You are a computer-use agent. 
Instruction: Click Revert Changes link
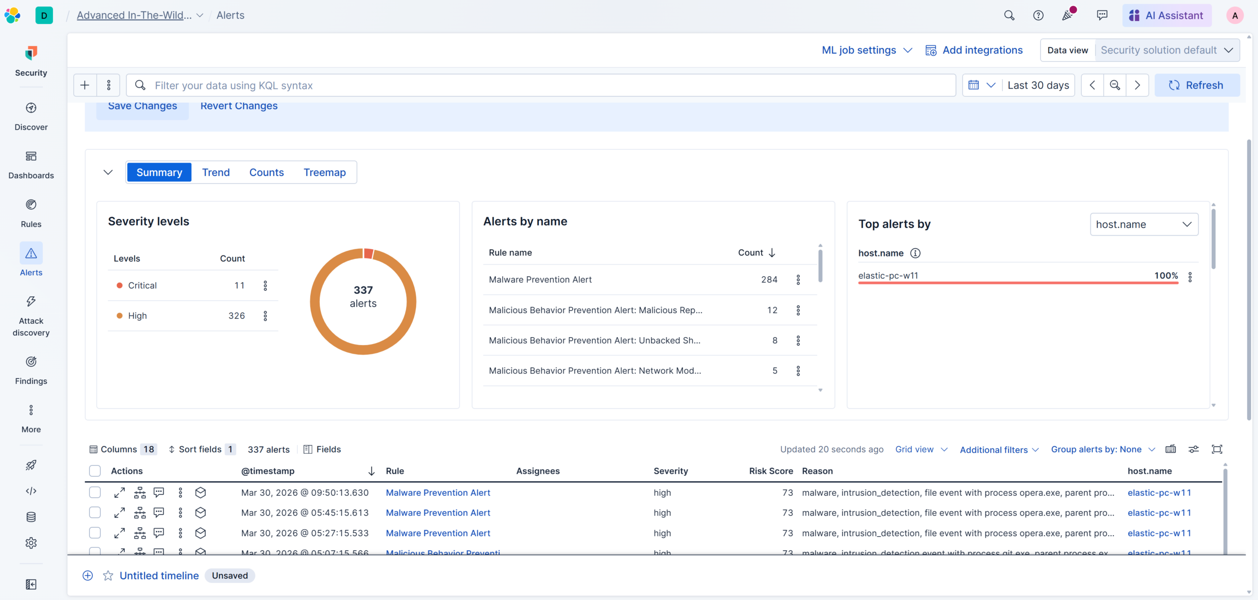click(x=239, y=106)
